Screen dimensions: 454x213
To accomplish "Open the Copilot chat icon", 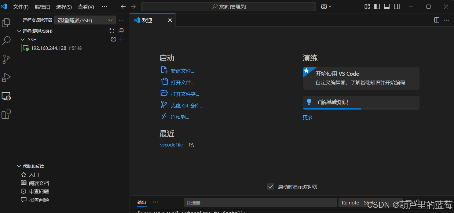I will click(324, 6).
